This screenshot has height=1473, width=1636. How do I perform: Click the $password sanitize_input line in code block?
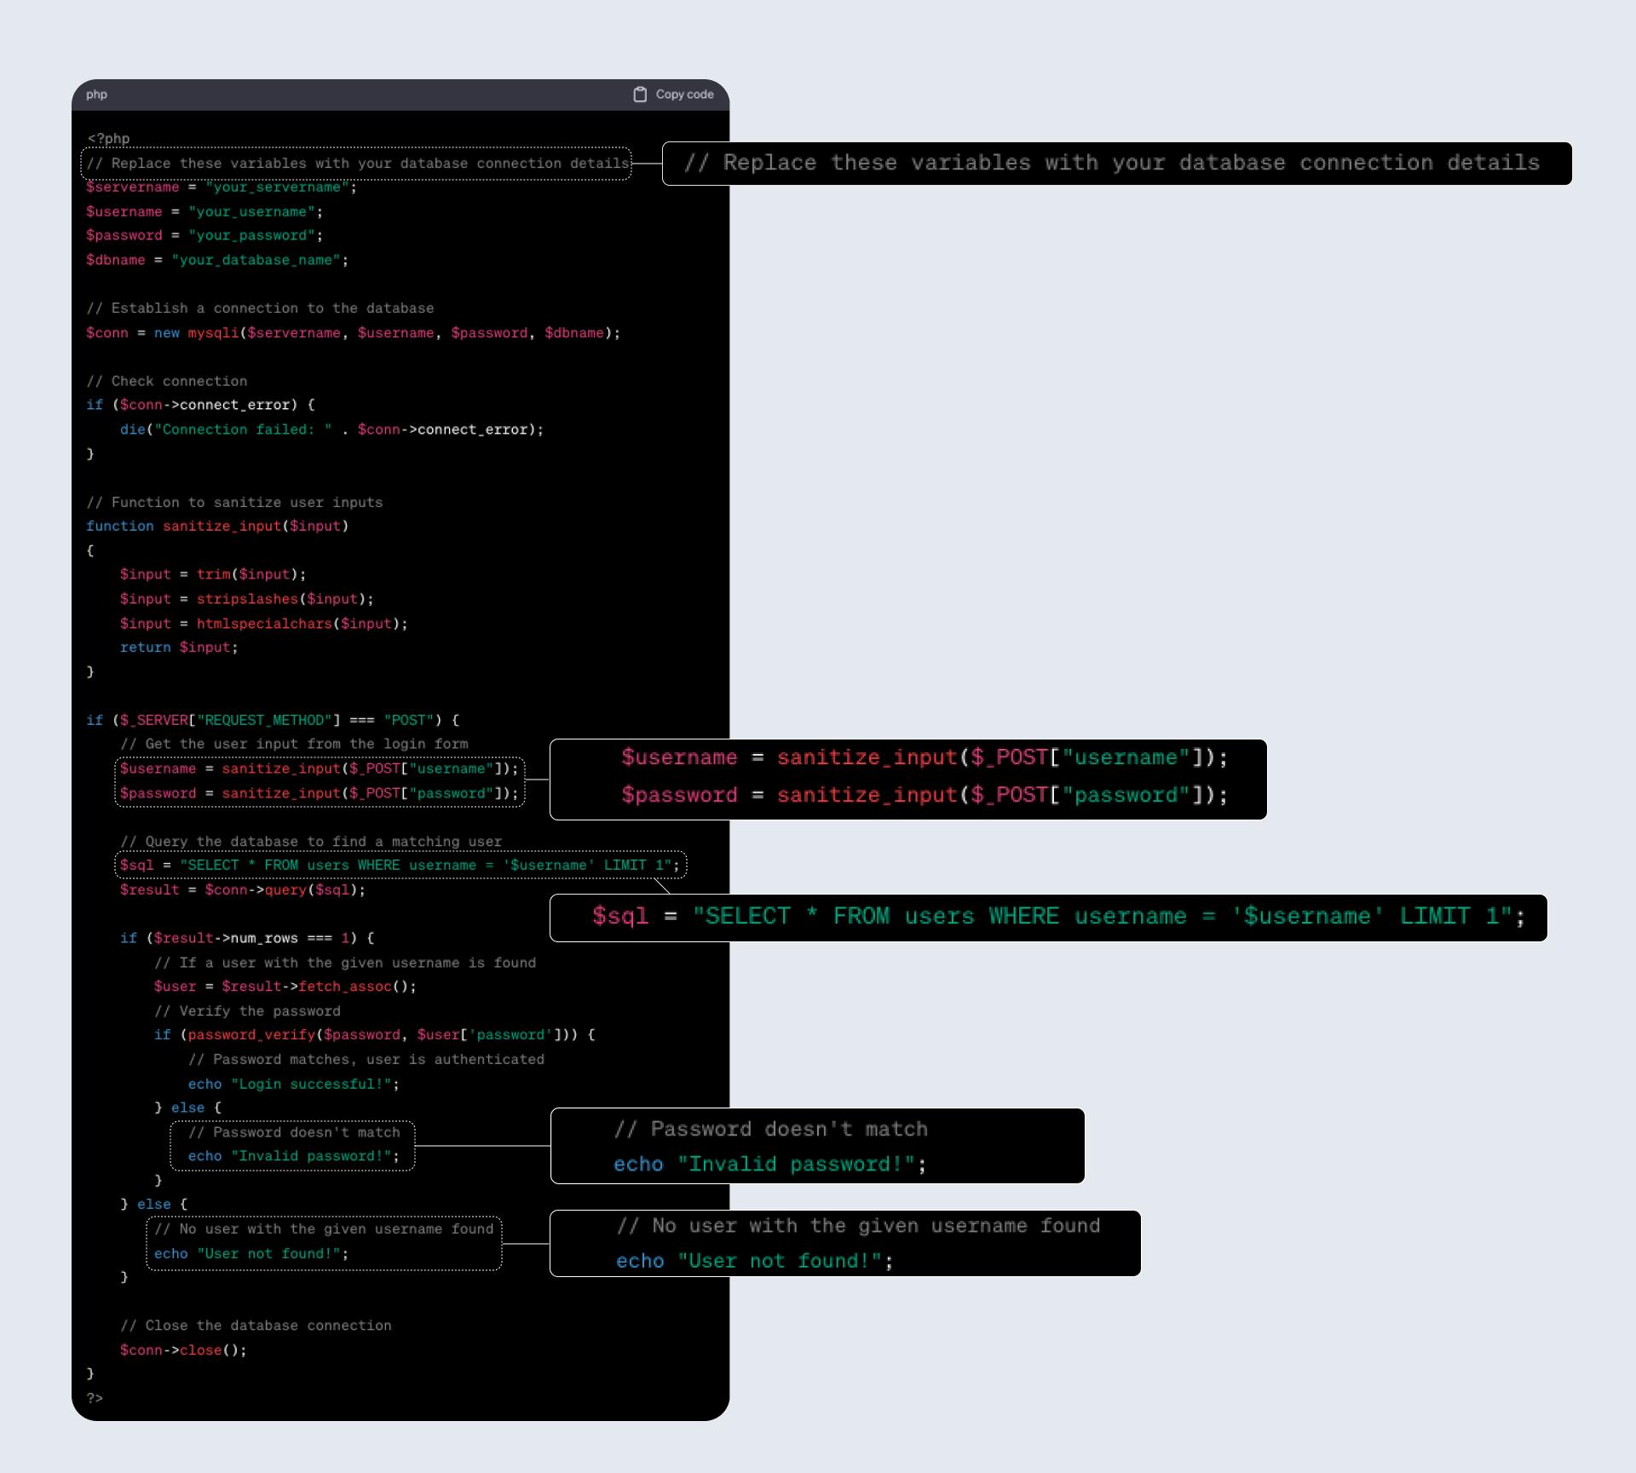pyautogui.click(x=319, y=794)
